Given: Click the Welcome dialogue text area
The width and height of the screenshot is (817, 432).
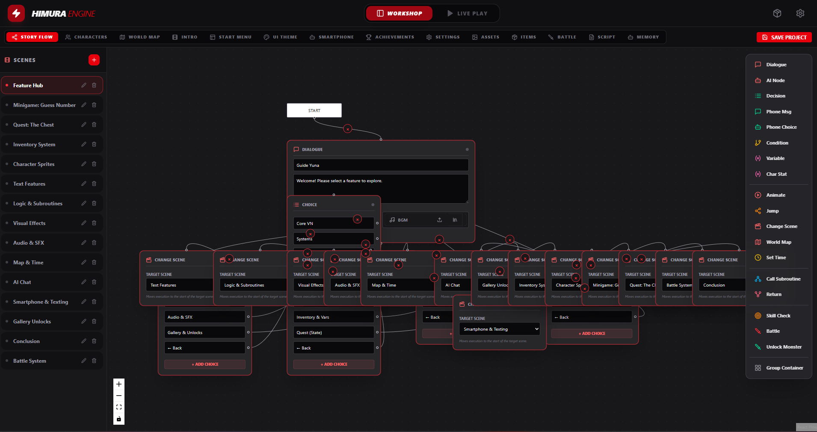Looking at the screenshot, I should pos(381,189).
